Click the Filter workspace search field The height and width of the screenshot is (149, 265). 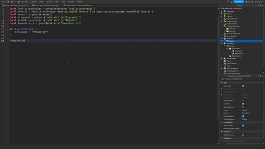241,8
